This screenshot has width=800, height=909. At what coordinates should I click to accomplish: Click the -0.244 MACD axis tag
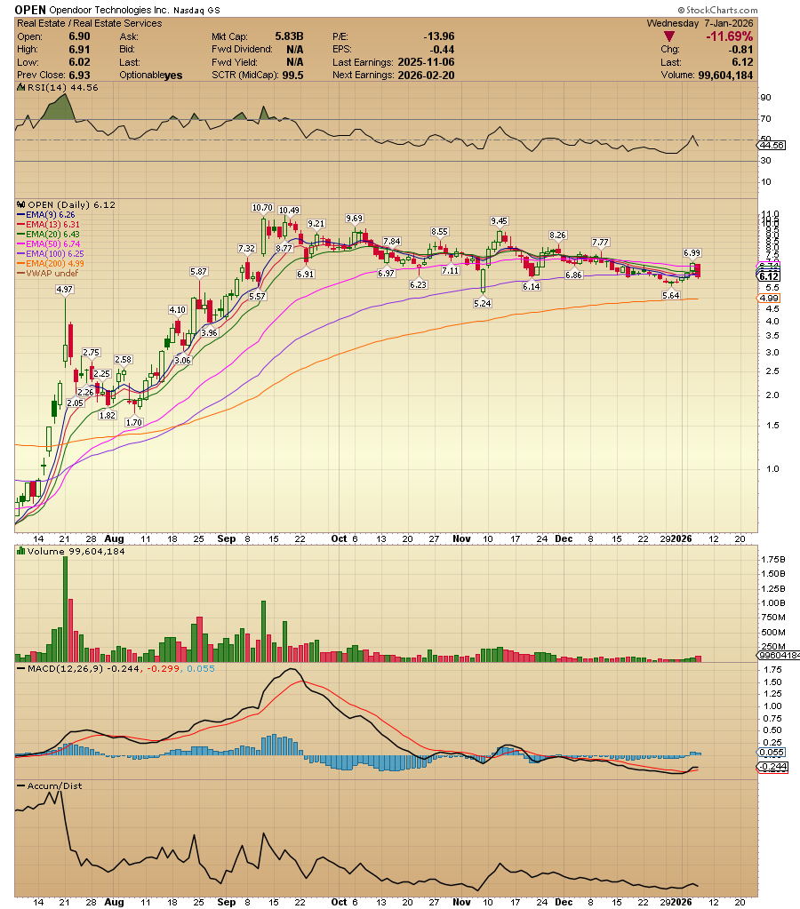click(772, 767)
